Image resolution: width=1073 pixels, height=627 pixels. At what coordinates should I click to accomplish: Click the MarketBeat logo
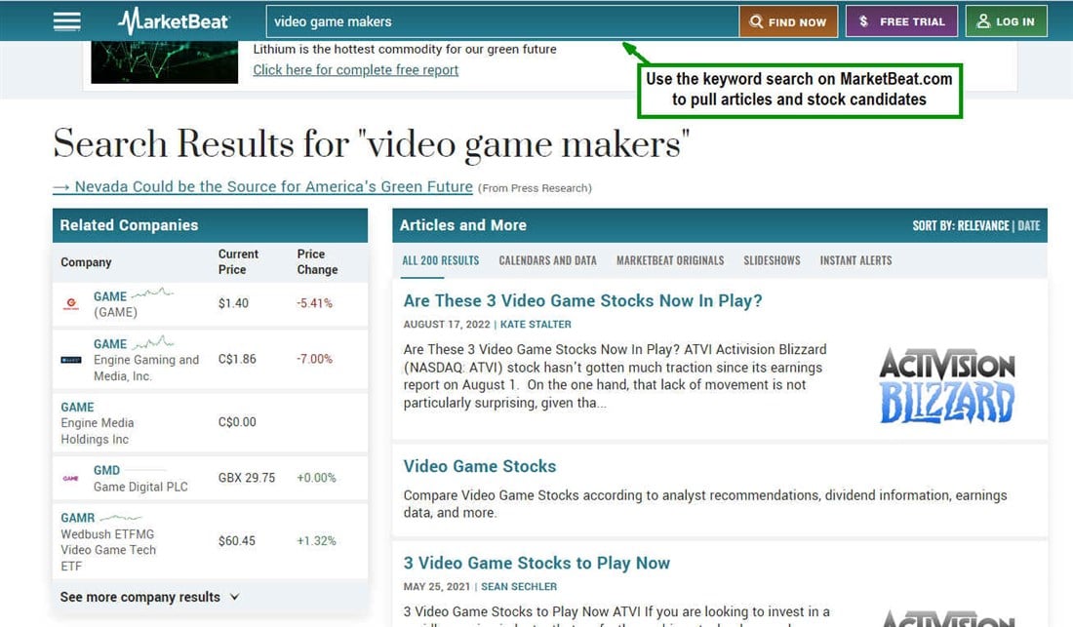click(173, 21)
